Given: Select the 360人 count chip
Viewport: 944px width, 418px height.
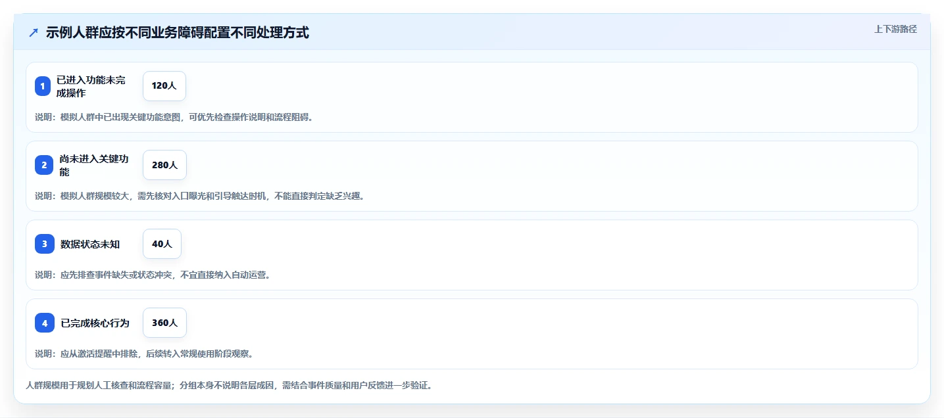Looking at the screenshot, I should (164, 323).
